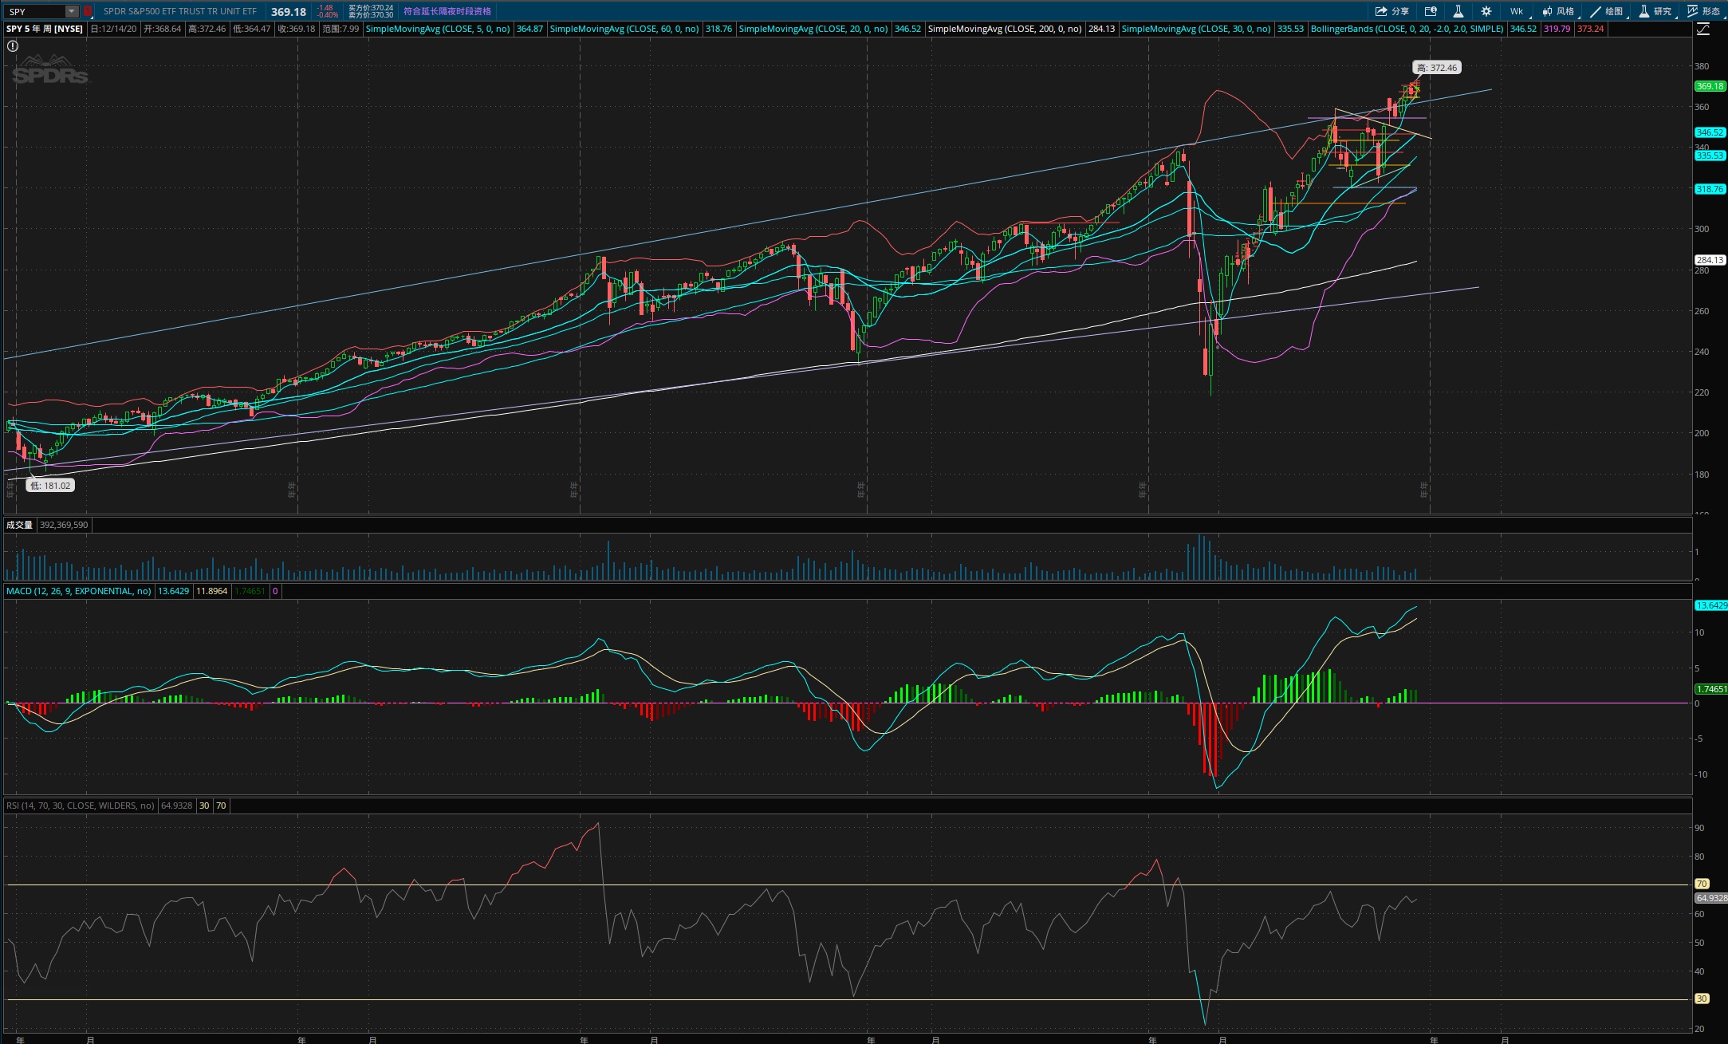Open the symbol info card icon
Viewport: 1728px width, 1044px height.
click(x=1431, y=11)
